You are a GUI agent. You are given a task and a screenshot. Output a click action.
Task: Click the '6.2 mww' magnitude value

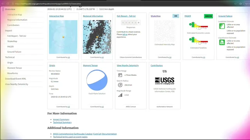click(55, 82)
